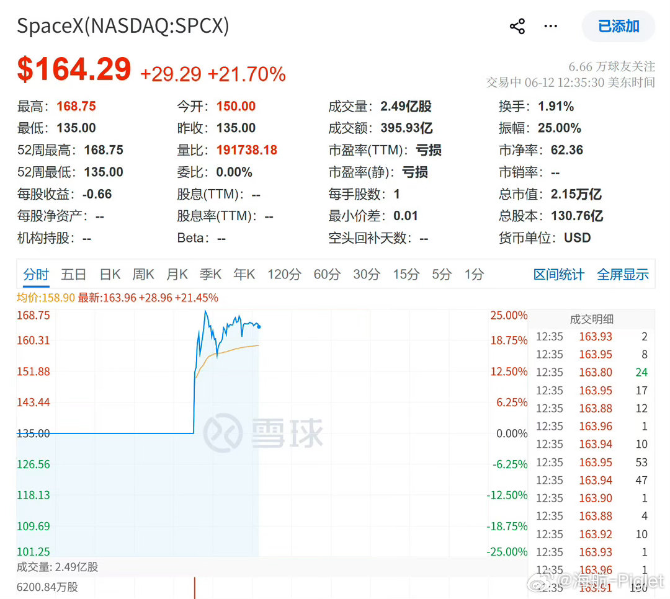Select the 季K tab
Viewport: 670px width, 599px height.
tap(210, 274)
